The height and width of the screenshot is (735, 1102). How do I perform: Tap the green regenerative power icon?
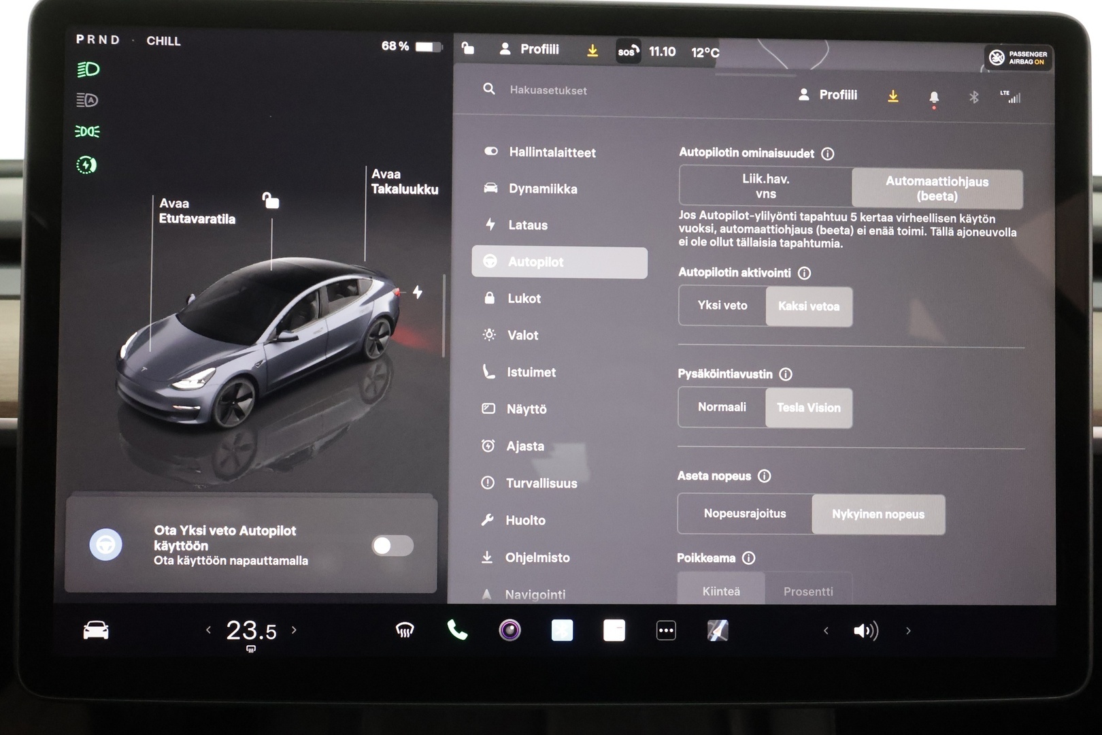tap(86, 165)
